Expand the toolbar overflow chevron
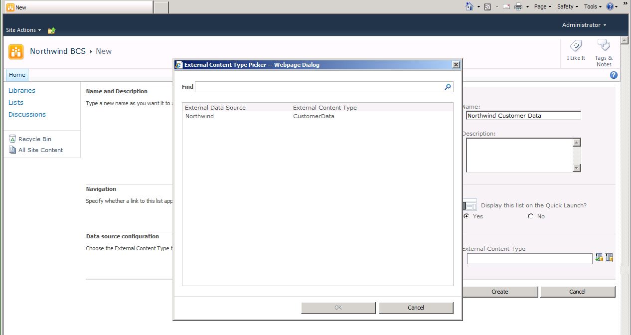 [x=626, y=3]
